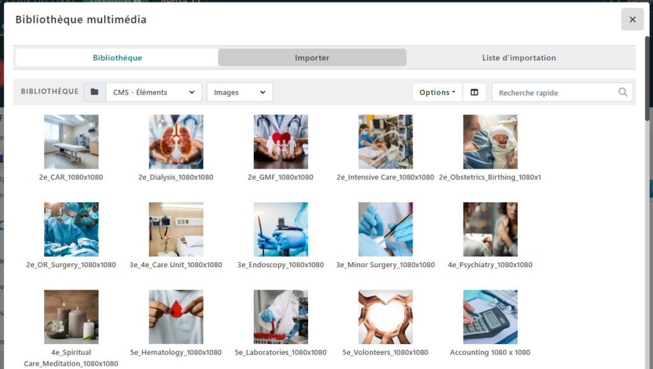Close the Bibliothèque multimédia dialog
This screenshot has width=653, height=369.
click(x=632, y=20)
